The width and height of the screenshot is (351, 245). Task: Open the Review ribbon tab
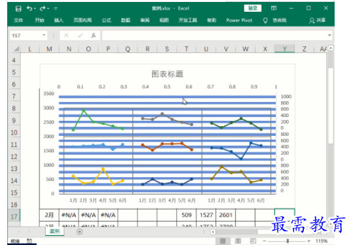pyautogui.click(x=145, y=20)
